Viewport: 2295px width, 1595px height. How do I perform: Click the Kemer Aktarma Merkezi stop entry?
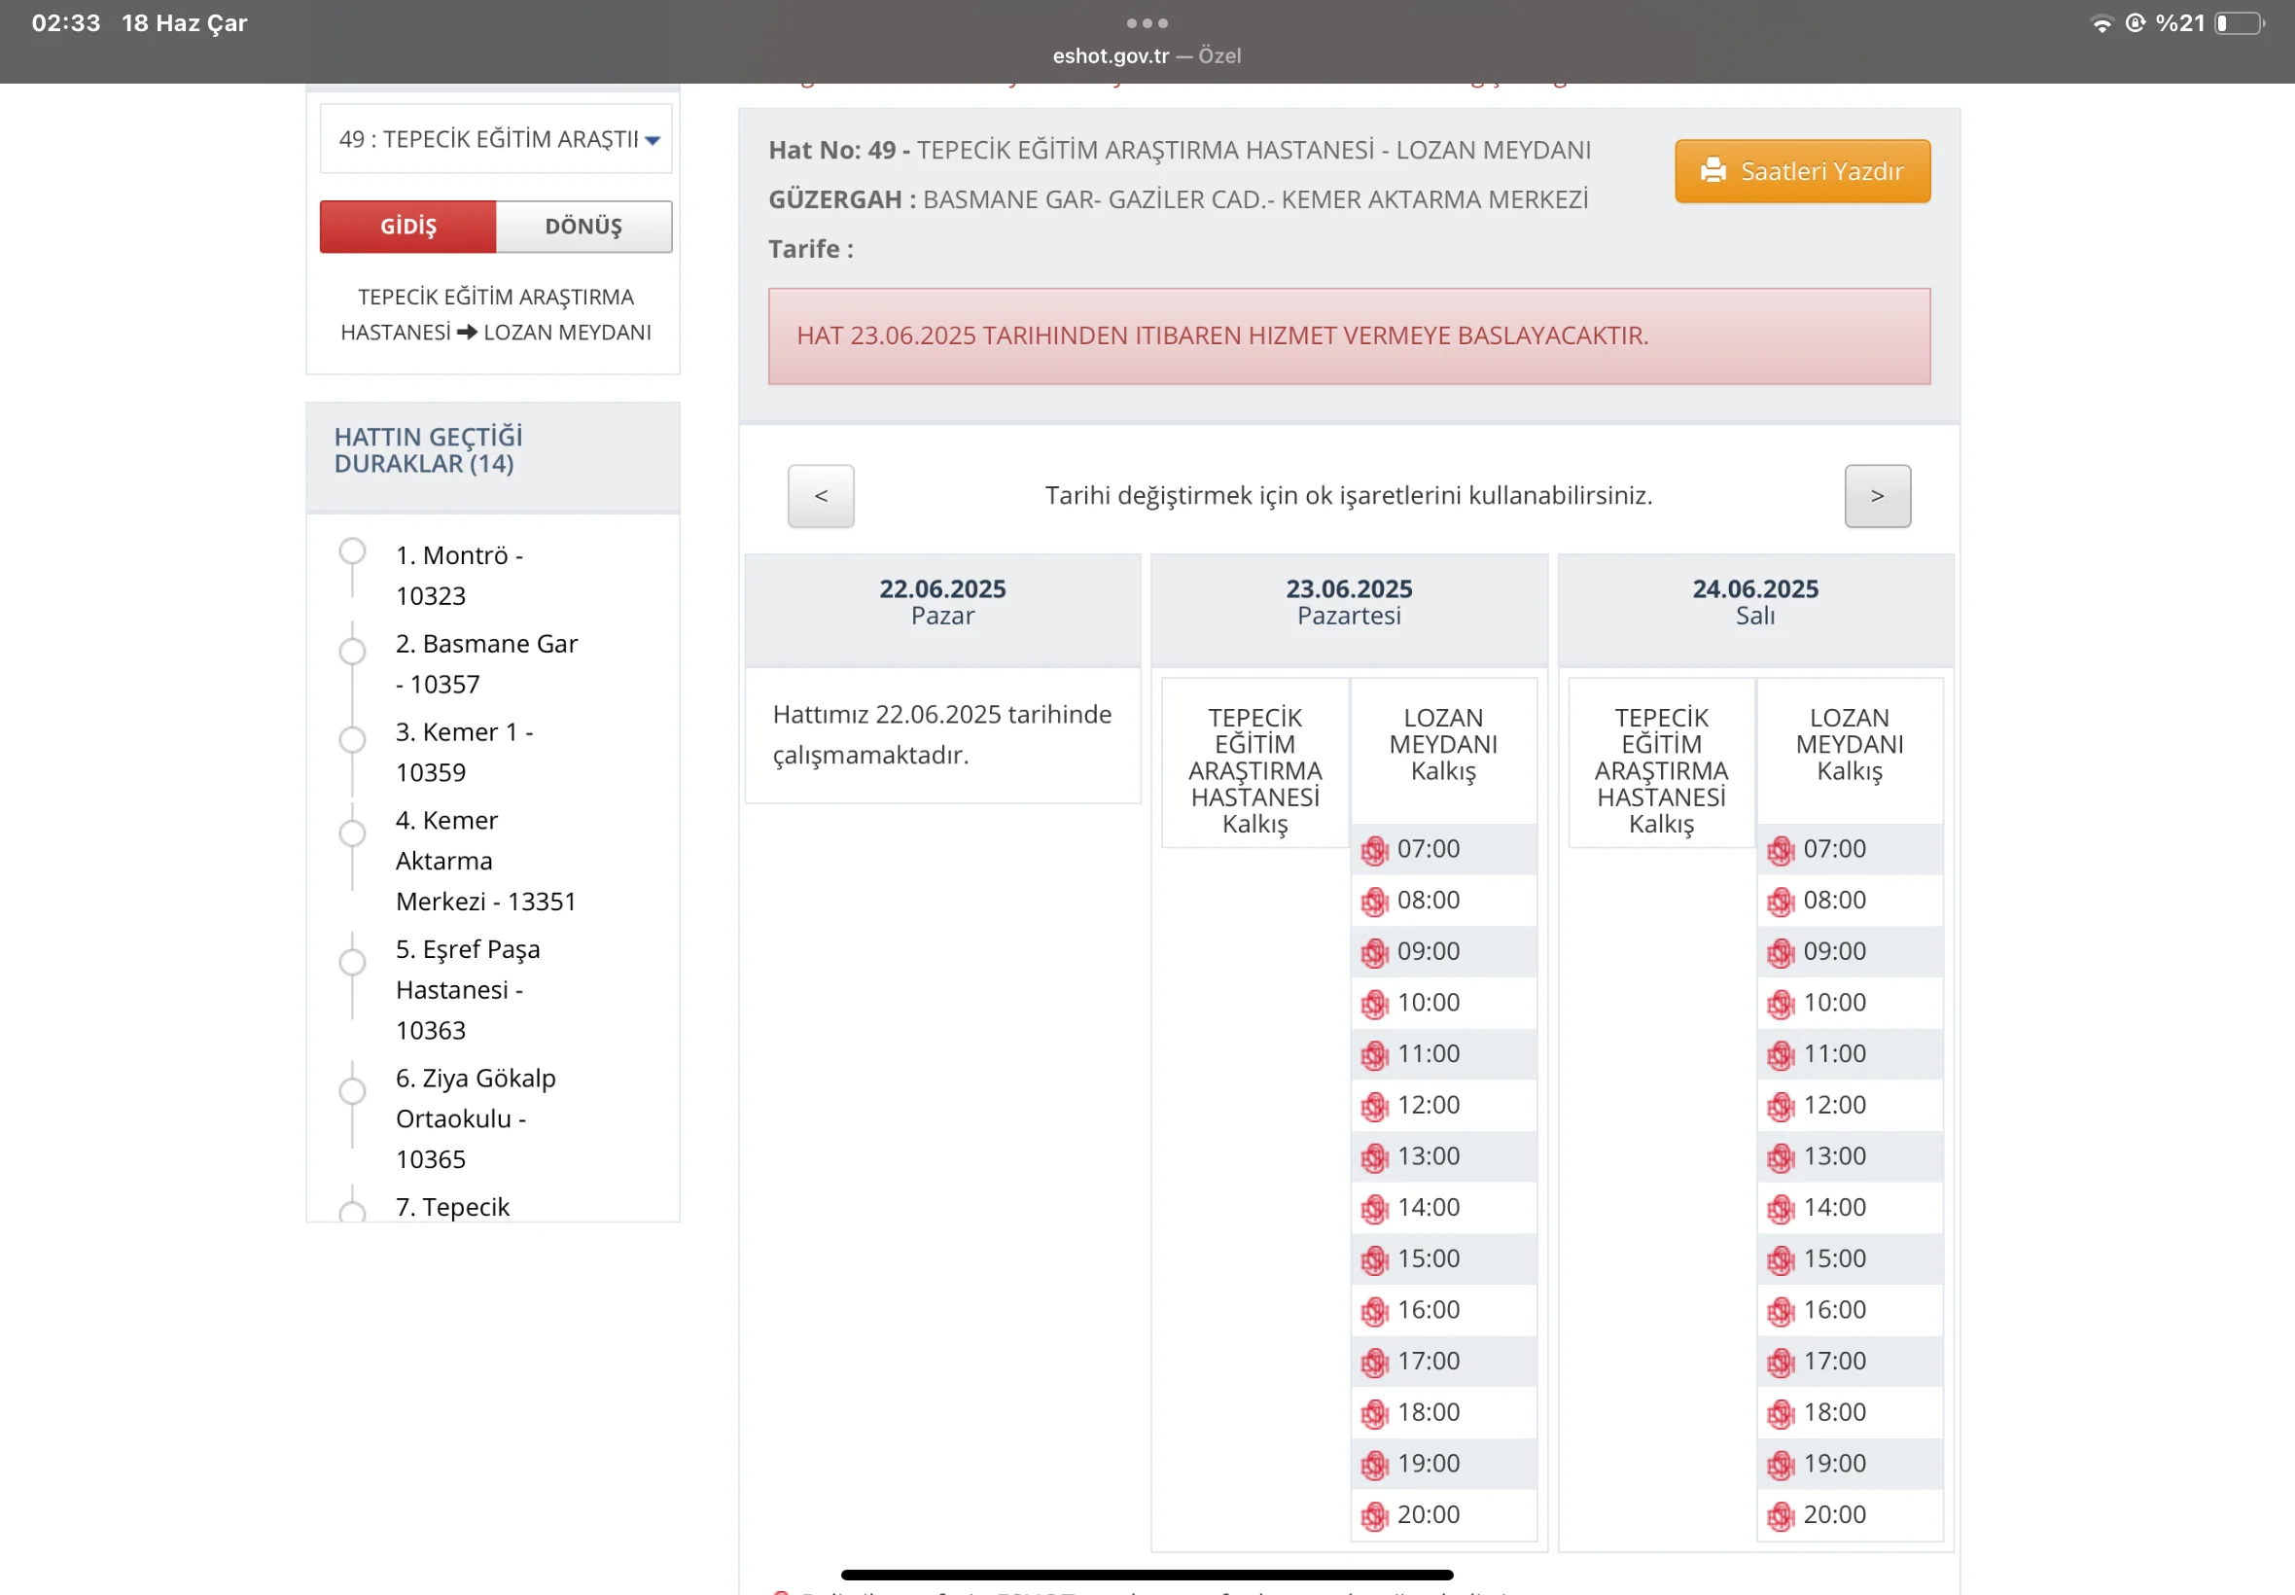[x=484, y=861]
